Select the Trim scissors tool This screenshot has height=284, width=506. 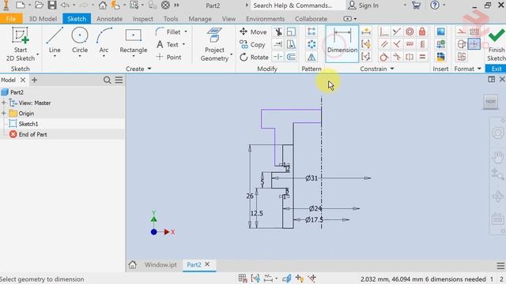coord(278,32)
